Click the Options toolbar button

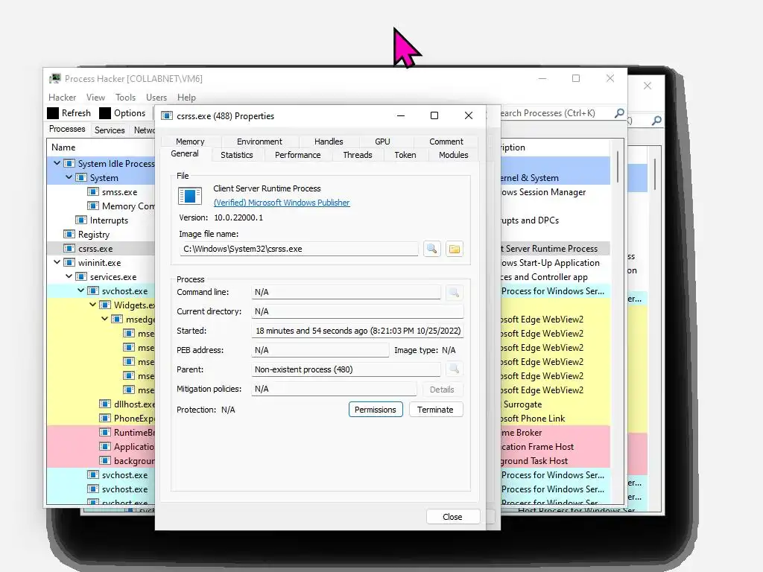point(123,113)
